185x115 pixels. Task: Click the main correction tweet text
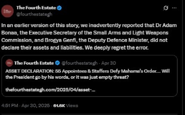[89, 37]
